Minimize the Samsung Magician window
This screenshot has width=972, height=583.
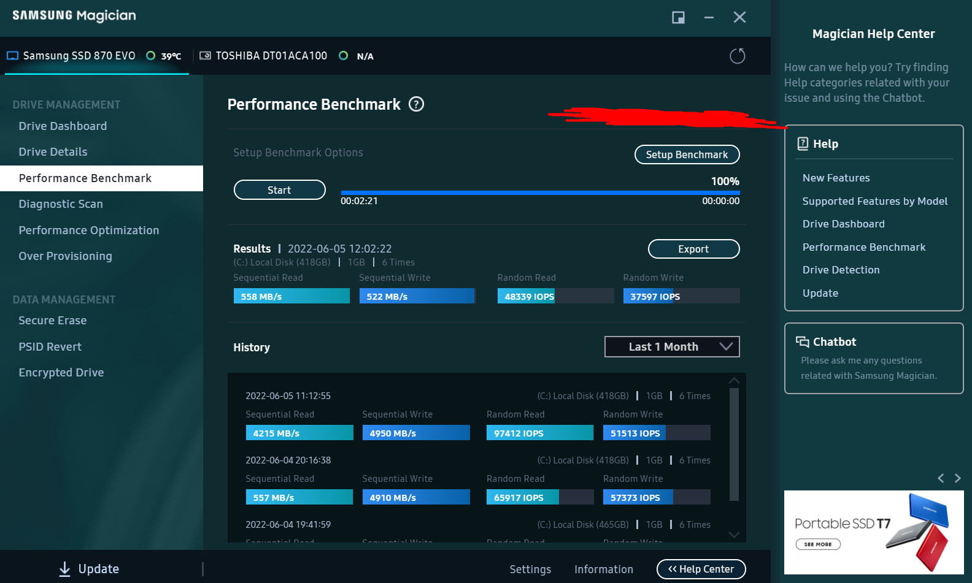(x=709, y=17)
